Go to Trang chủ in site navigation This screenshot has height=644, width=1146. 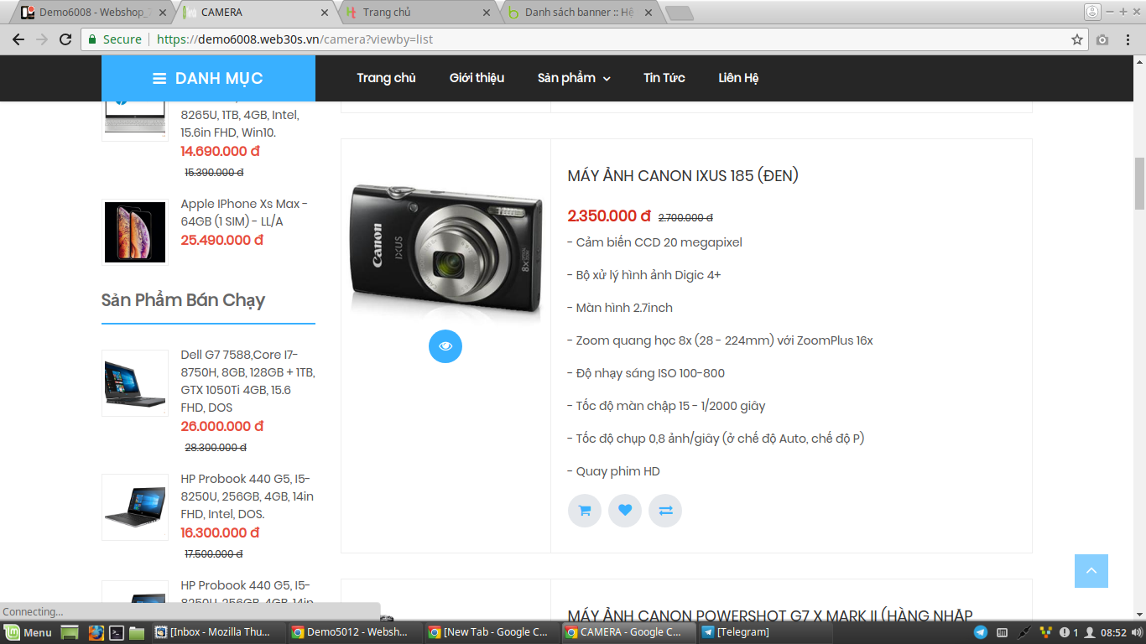(386, 78)
